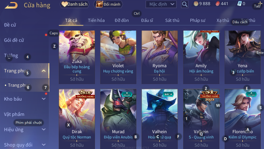Image resolution: width=264 pixels, height=149 pixels.
Task: Expand the Shop quy đổi section
Action: pos(44,145)
